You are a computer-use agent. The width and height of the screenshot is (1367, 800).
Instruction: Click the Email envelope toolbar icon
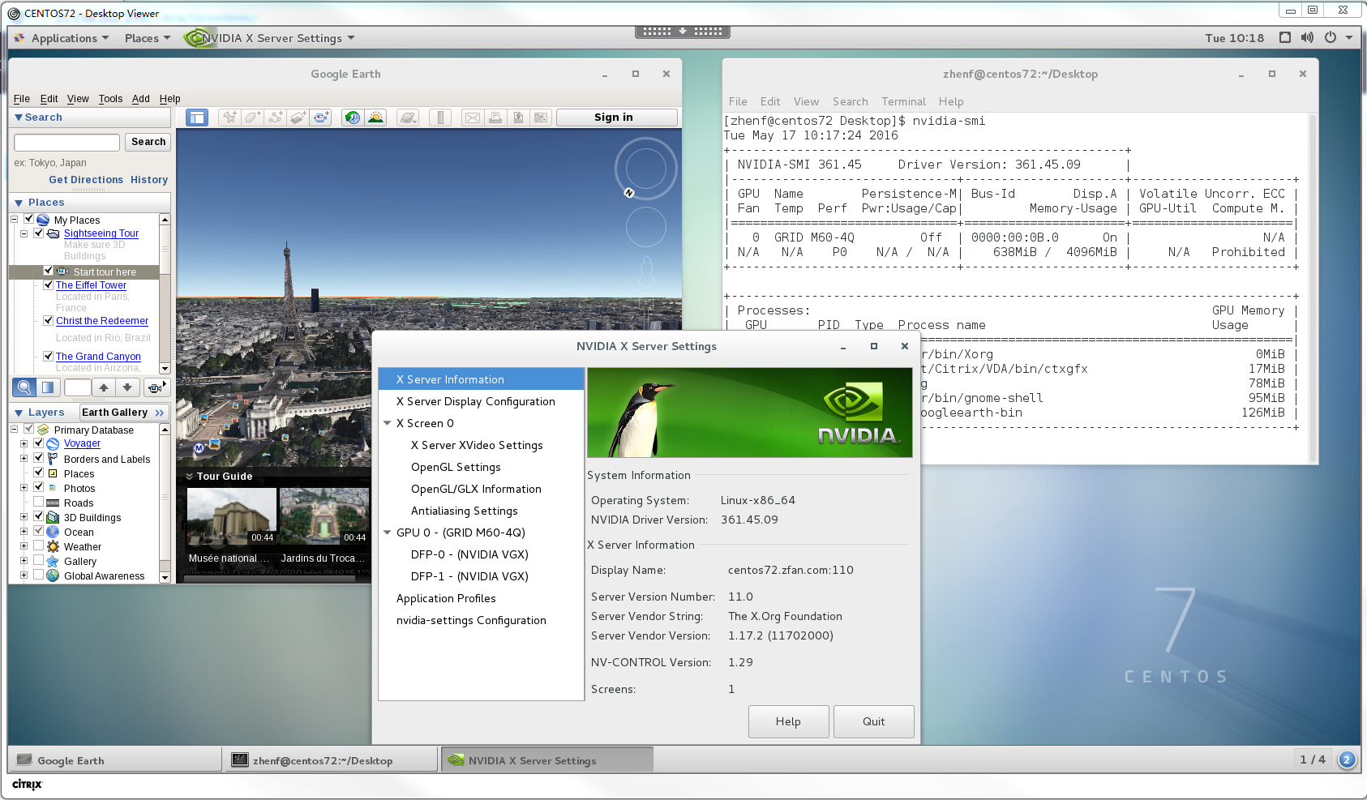[x=472, y=118]
